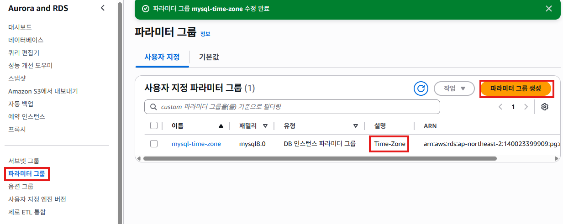Click 파라미터 그룹 생성 button

click(516, 89)
